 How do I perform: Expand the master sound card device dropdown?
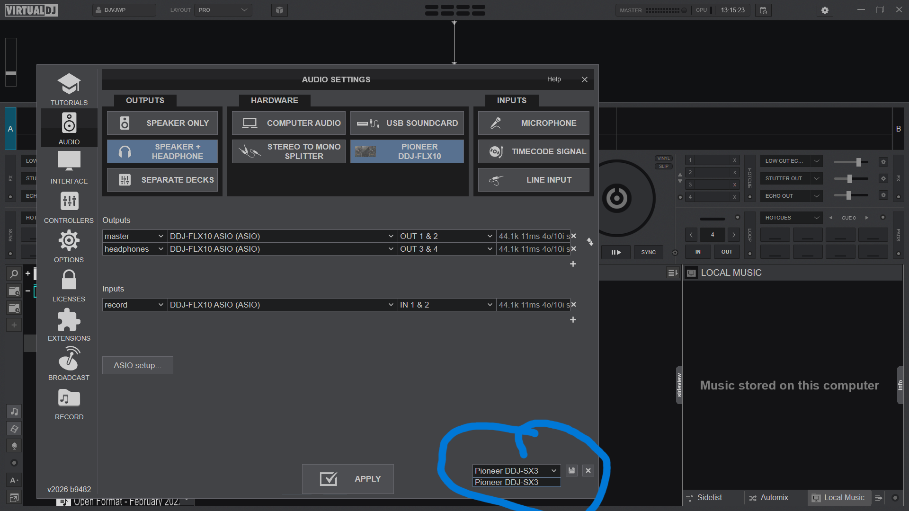282,236
